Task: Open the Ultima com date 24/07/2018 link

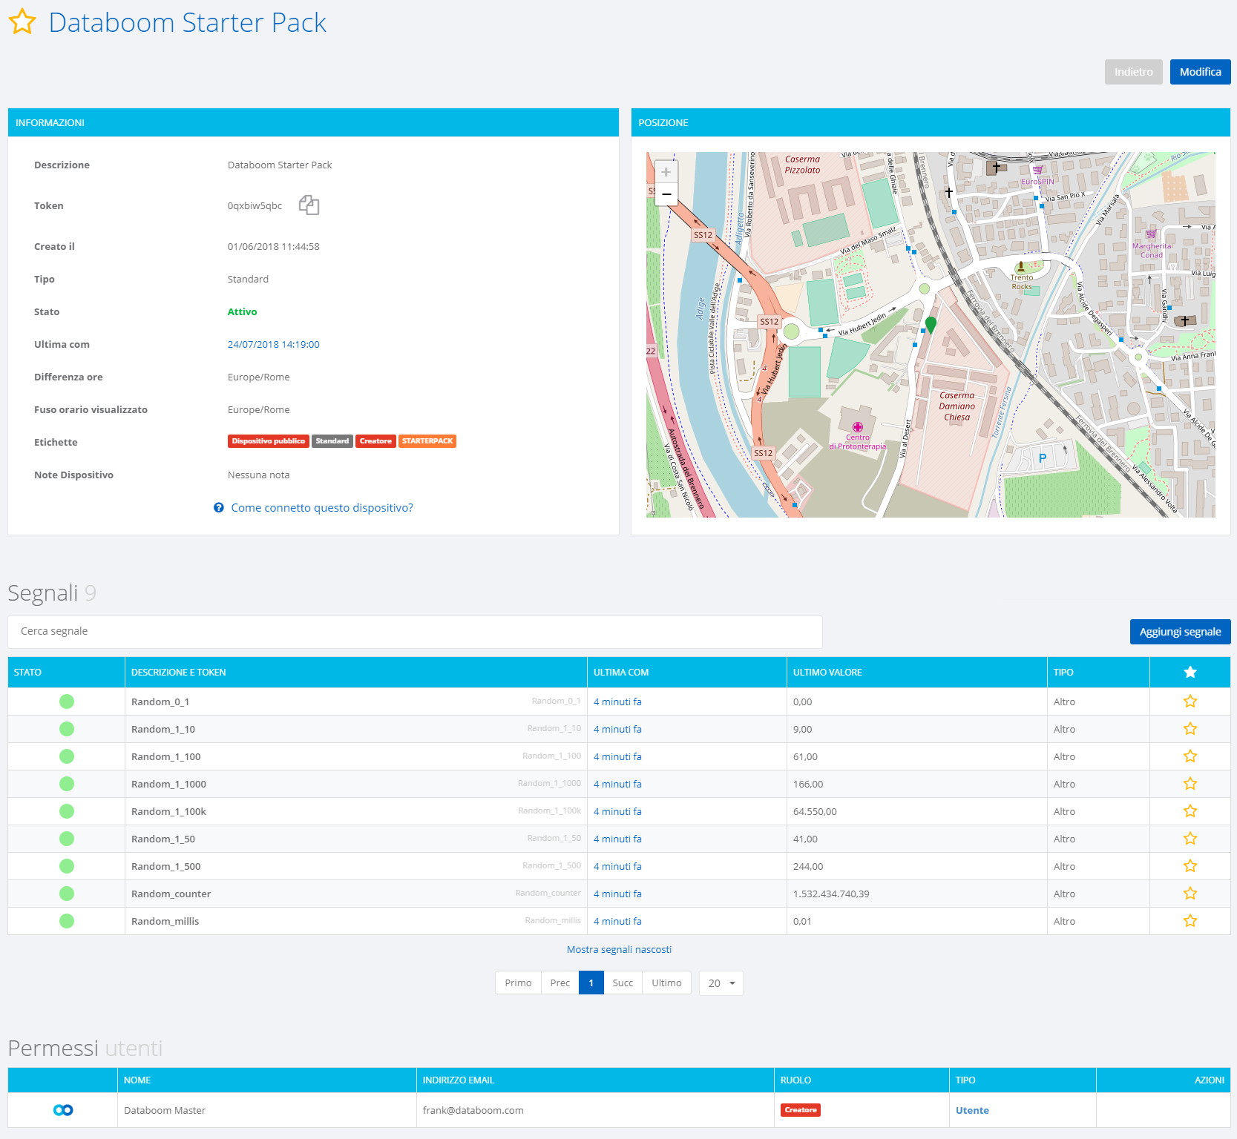Action: tap(274, 345)
